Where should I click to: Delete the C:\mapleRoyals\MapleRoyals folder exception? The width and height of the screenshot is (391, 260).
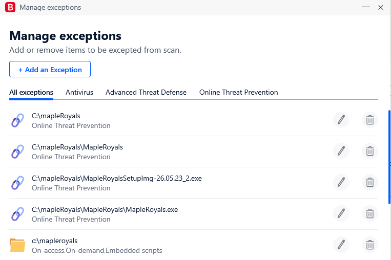[x=370, y=151]
